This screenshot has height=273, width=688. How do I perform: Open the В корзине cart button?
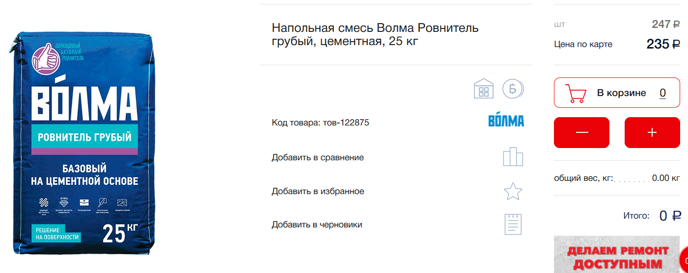(x=617, y=93)
